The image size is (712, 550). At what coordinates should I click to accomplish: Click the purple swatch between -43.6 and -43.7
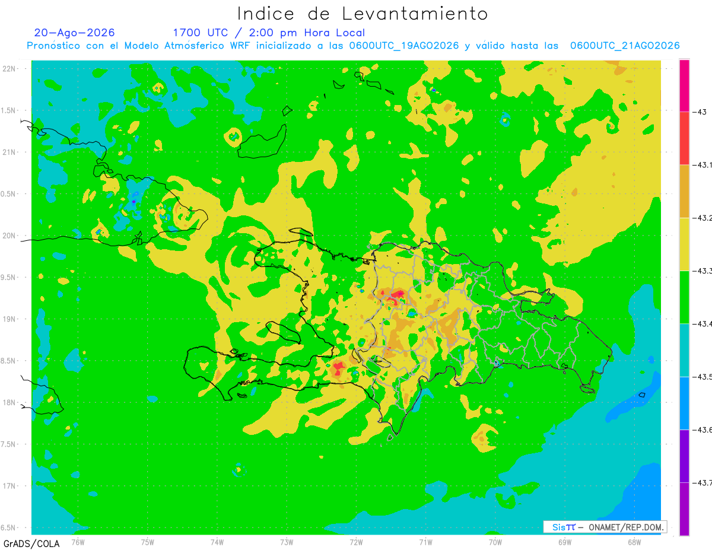(x=684, y=456)
